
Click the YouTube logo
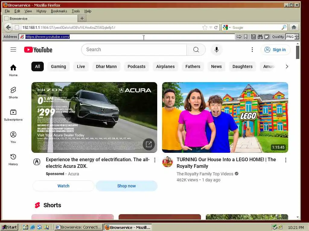[38, 50]
